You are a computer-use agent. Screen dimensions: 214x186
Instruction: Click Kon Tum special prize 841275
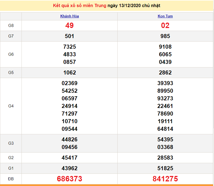pyautogui.click(x=165, y=179)
